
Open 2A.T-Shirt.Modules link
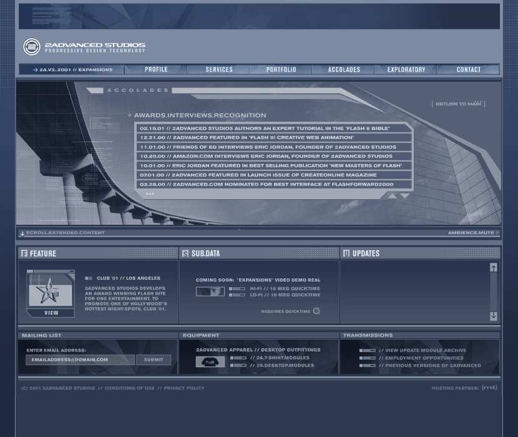(x=280, y=358)
